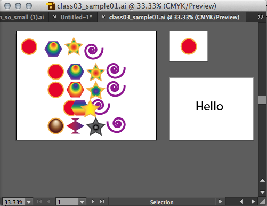
Task: Open the artboard navigation dropdown
Action: click(x=82, y=202)
